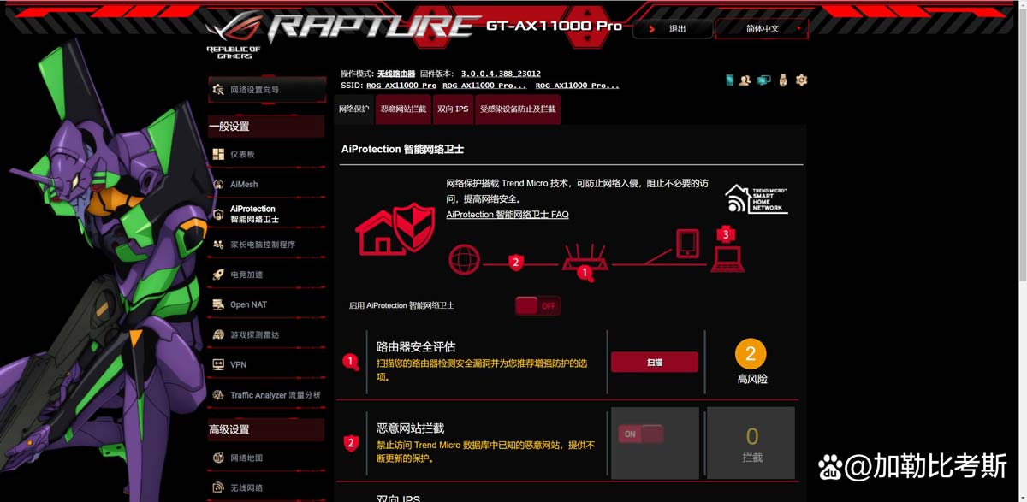Screen dimensions: 1027x502
Task: Click the third SSID ROG_AX11000_Pro... link
Action: (578, 86)
